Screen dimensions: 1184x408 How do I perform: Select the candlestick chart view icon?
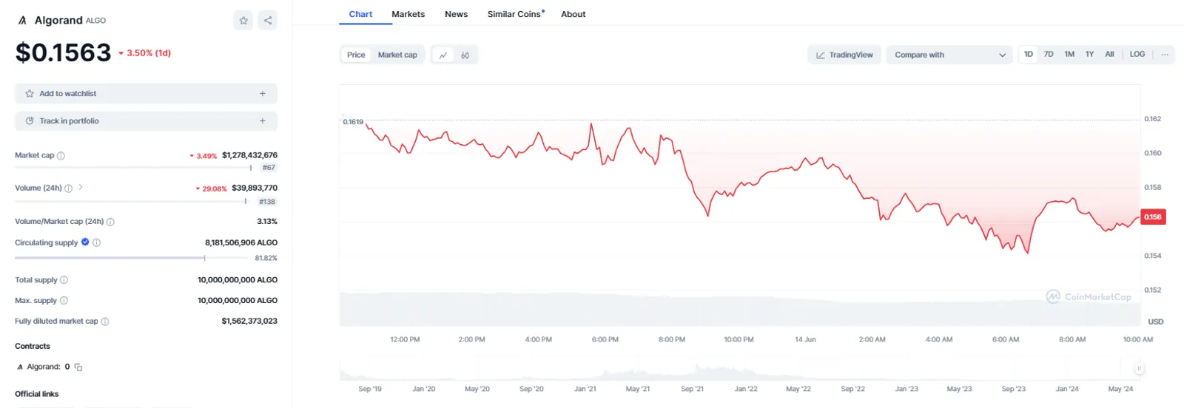[x=465, y=55]
